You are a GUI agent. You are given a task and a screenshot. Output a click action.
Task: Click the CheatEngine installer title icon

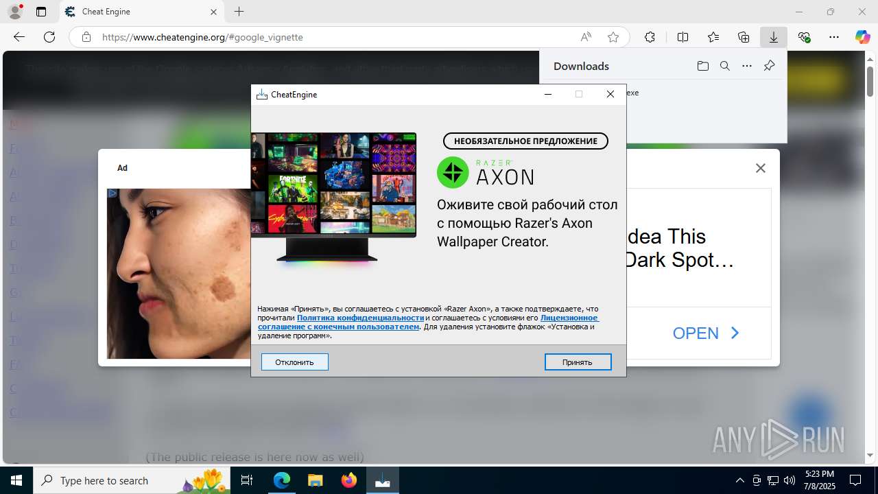[x=261, y=95]
